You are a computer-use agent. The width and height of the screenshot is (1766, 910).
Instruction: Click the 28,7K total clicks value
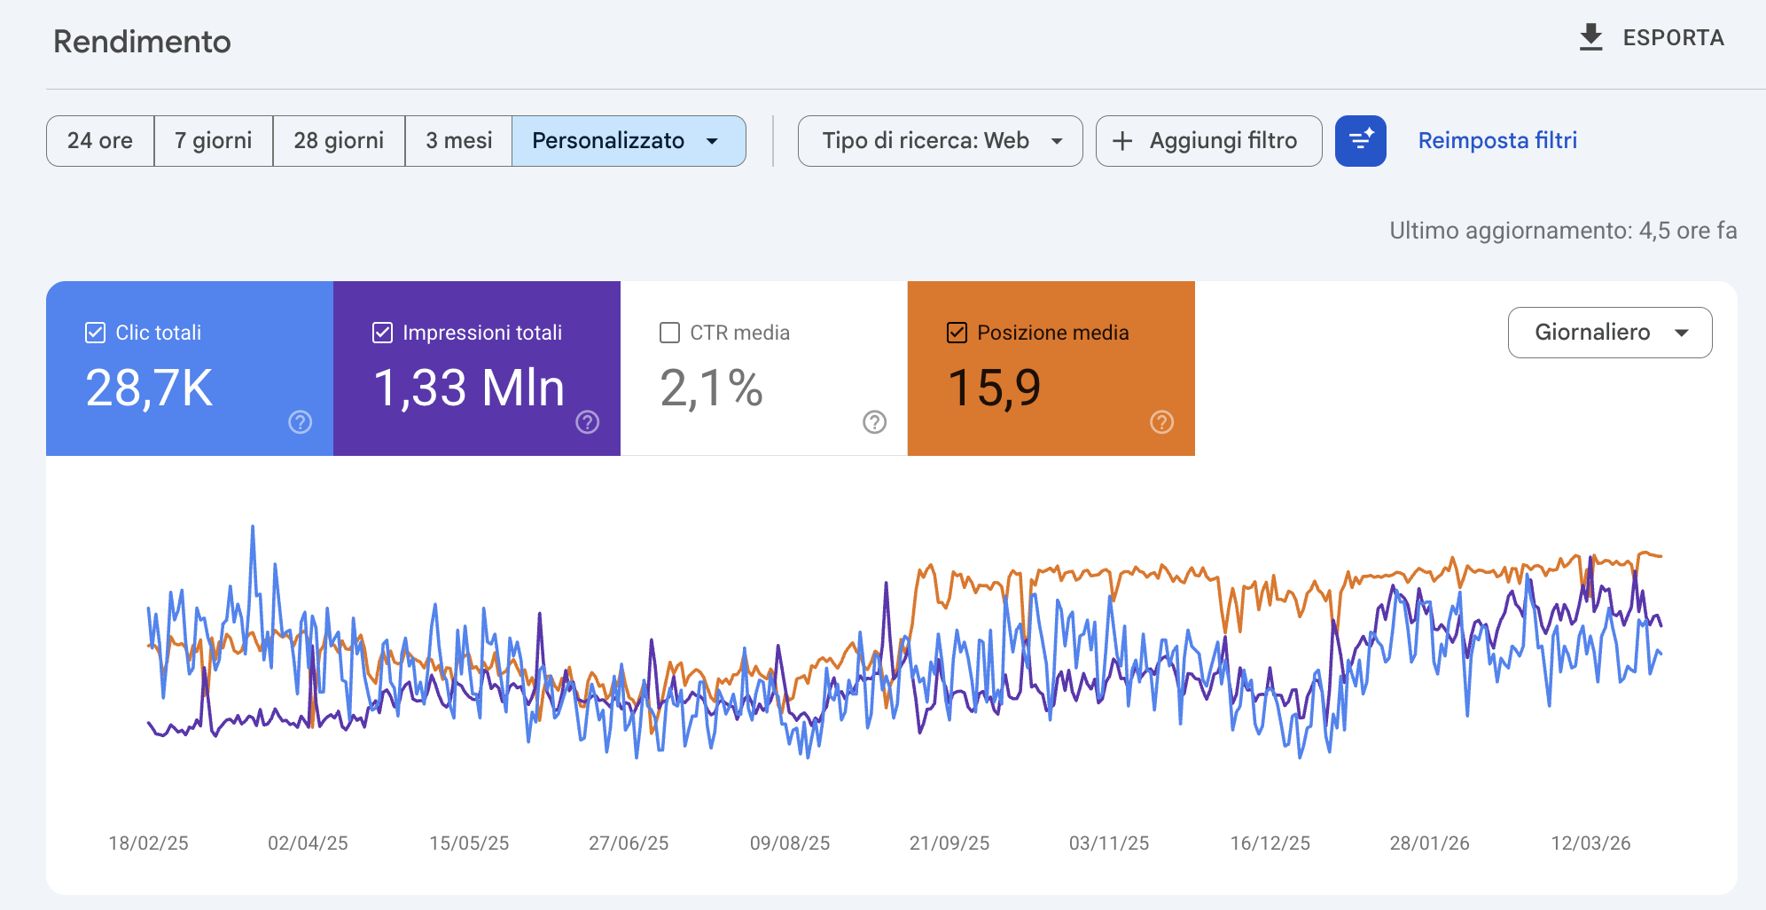tap(149, 388)
